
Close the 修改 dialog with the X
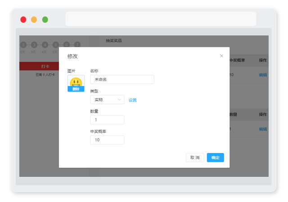coord(221,56)
